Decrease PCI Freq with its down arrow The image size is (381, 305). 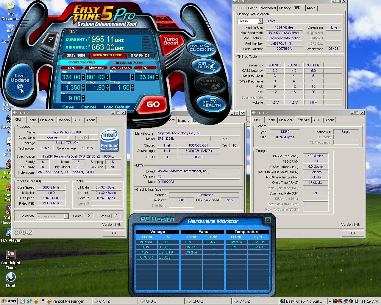tap(157, 79)
